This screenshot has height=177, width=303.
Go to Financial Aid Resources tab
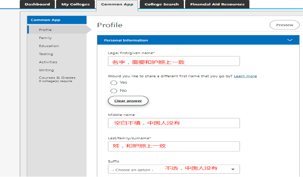[217, 4]
